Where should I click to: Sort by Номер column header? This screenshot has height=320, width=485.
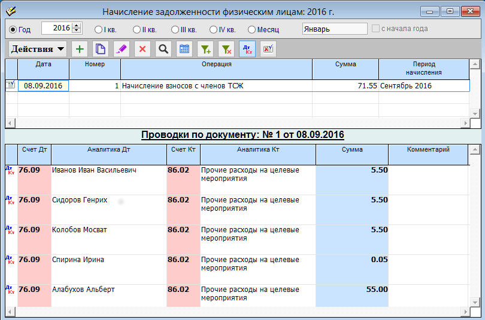pos(95,69)
